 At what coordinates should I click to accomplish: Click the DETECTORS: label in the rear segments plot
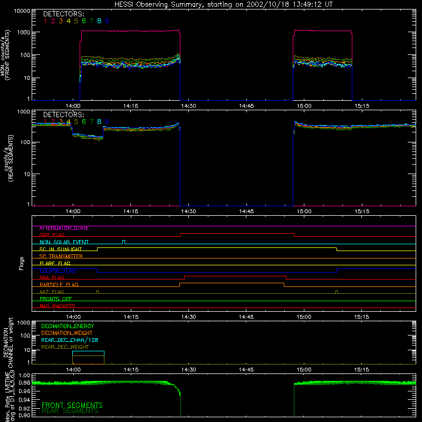tap(63, 115)
